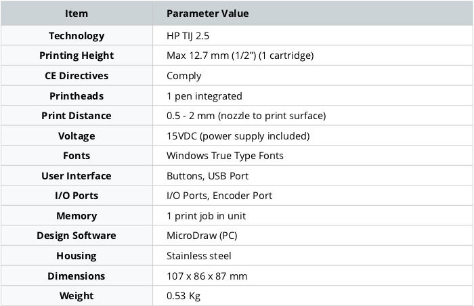The image size is (474, 306).
Task: Click the MicroDraw (PC) value
Action: tap(202, 236)
